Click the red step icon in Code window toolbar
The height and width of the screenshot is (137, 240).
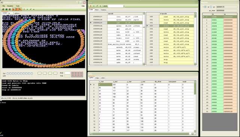click(91, 6)
